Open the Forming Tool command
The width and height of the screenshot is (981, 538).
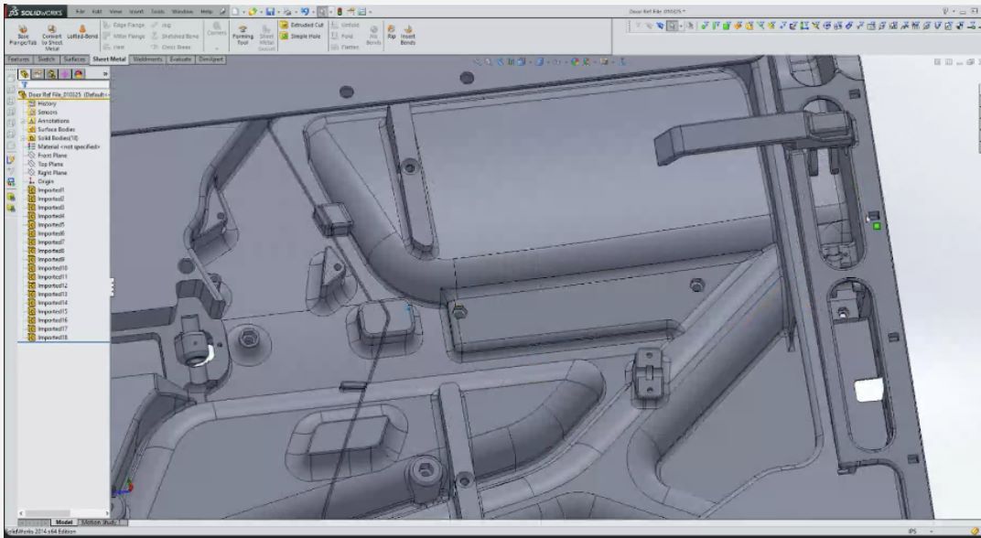[x=243, y=34]
